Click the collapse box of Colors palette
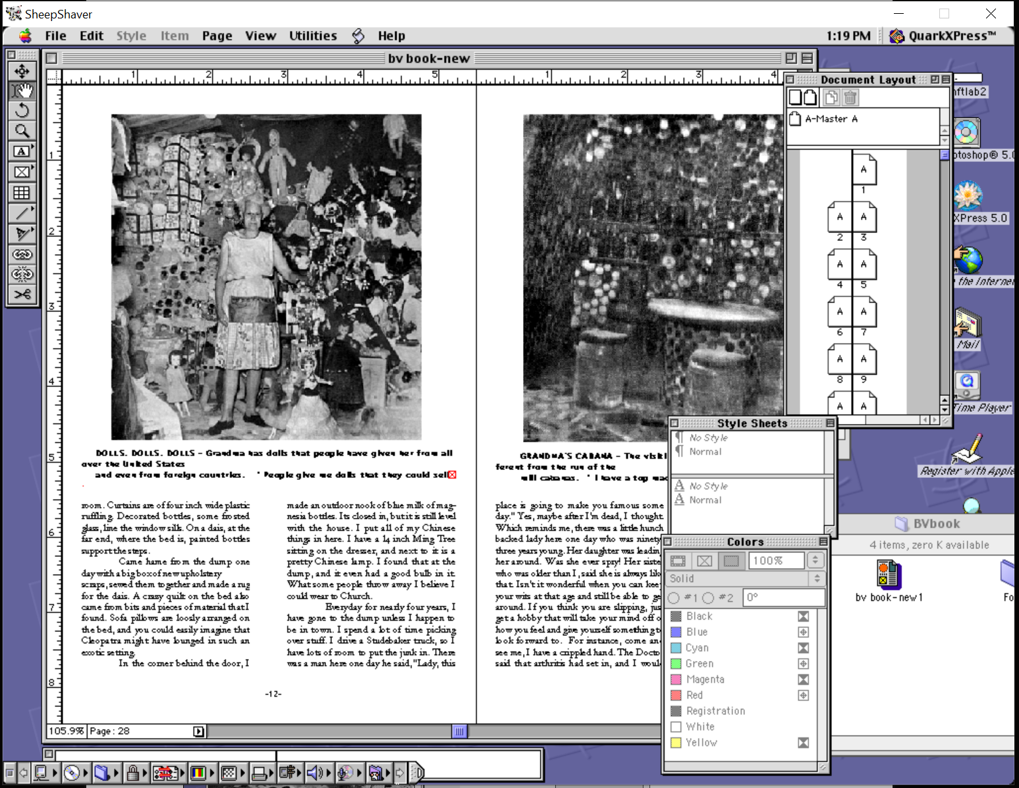 click(823, 542)
